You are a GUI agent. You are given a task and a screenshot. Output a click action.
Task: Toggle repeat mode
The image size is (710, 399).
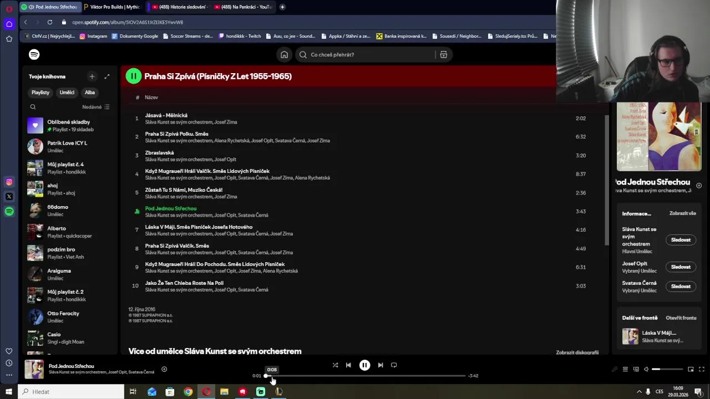(394, 365)
